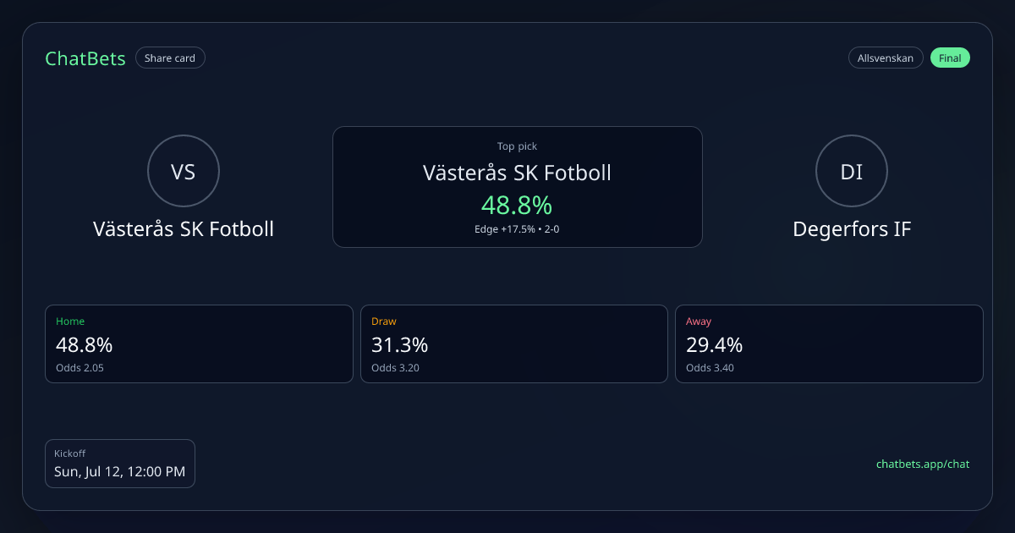Select the Draw 31.3% odds card

click(x=514, y=344)
